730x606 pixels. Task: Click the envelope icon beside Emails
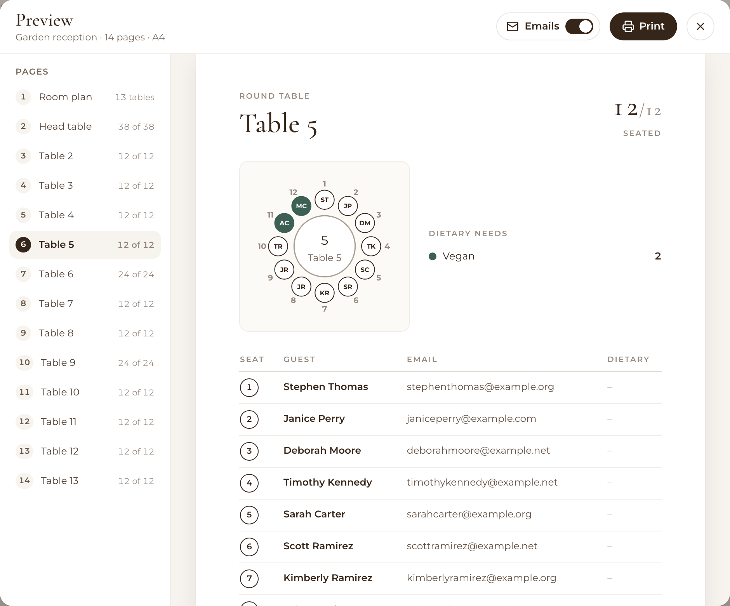coord(513,26)
